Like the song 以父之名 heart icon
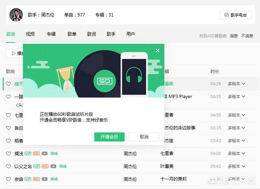 9,166
